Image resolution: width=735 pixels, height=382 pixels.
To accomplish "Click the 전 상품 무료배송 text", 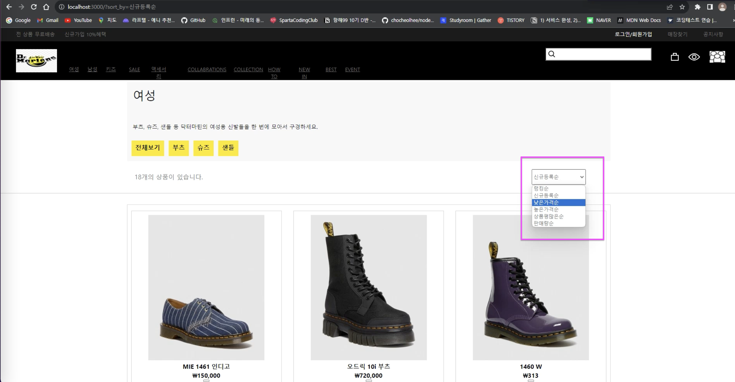I will pos(35,34).
